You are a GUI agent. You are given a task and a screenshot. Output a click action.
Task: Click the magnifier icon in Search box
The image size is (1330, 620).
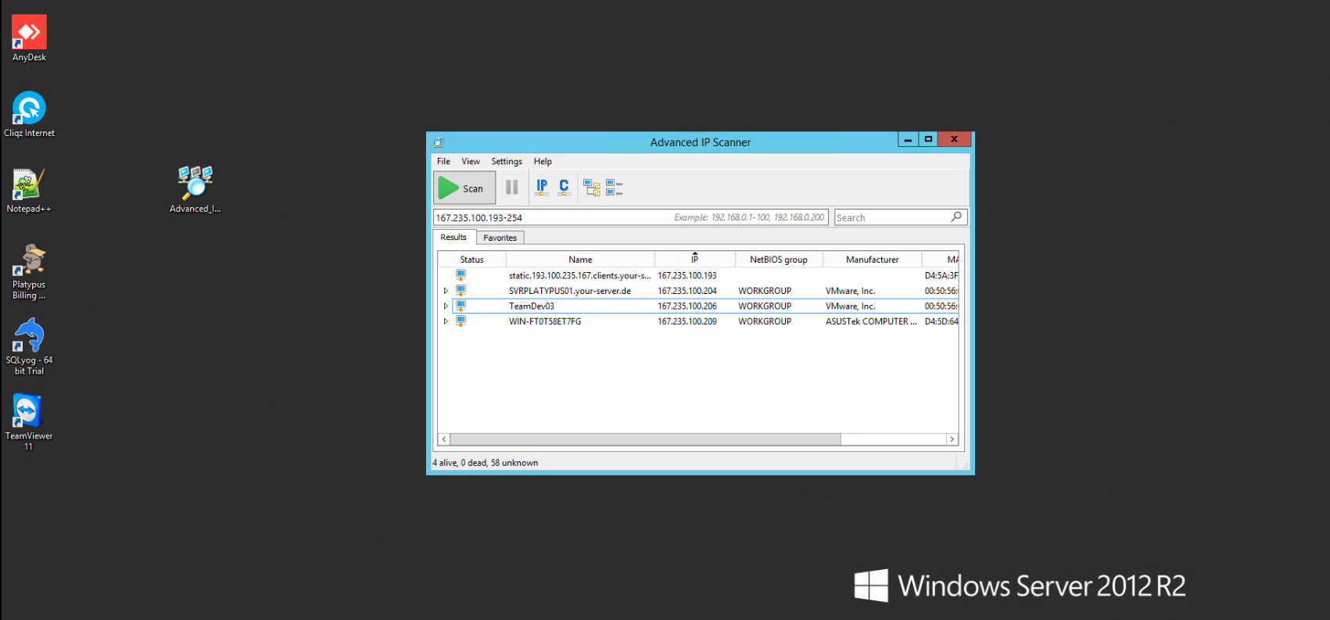pyautogui.click(x=956, y=217)
